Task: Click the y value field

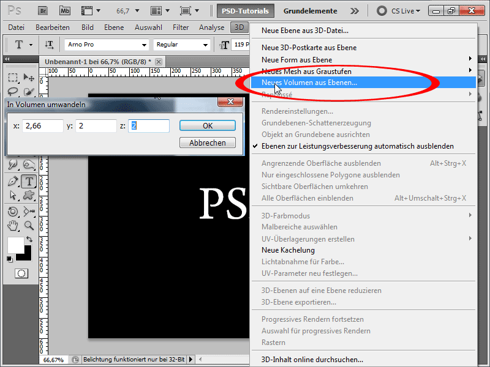Action: coord(96,126)
